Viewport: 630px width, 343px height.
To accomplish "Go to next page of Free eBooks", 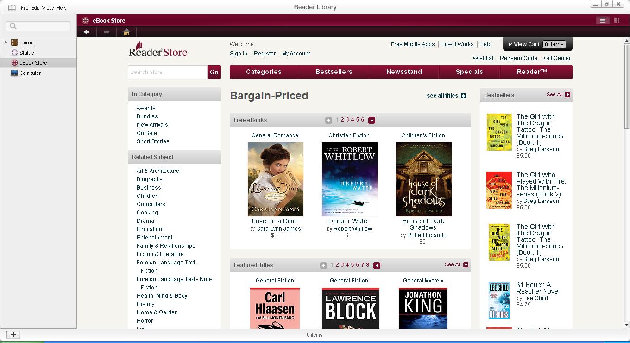I will pyautogui.click(x=372, y=120).
